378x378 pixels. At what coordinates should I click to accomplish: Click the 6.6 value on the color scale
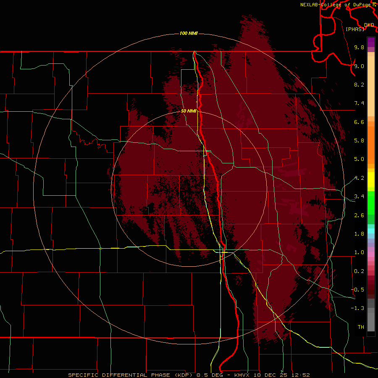[359, 122]
